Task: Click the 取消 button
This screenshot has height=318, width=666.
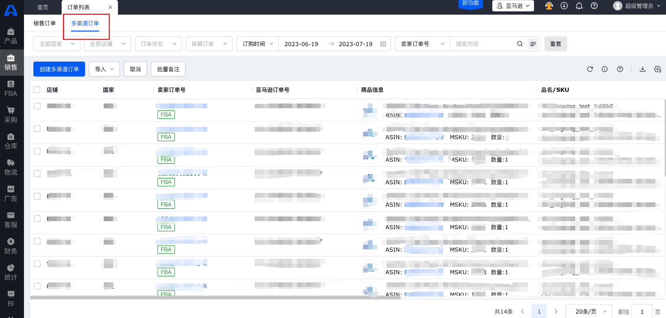Action: click(135, 69)
